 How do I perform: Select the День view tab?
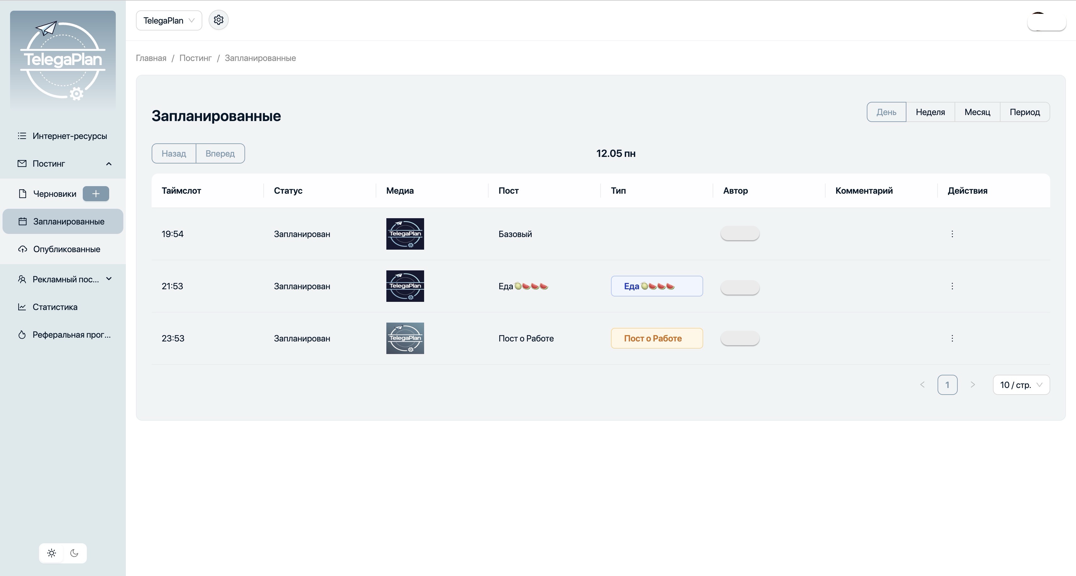[x=886, y=112]
